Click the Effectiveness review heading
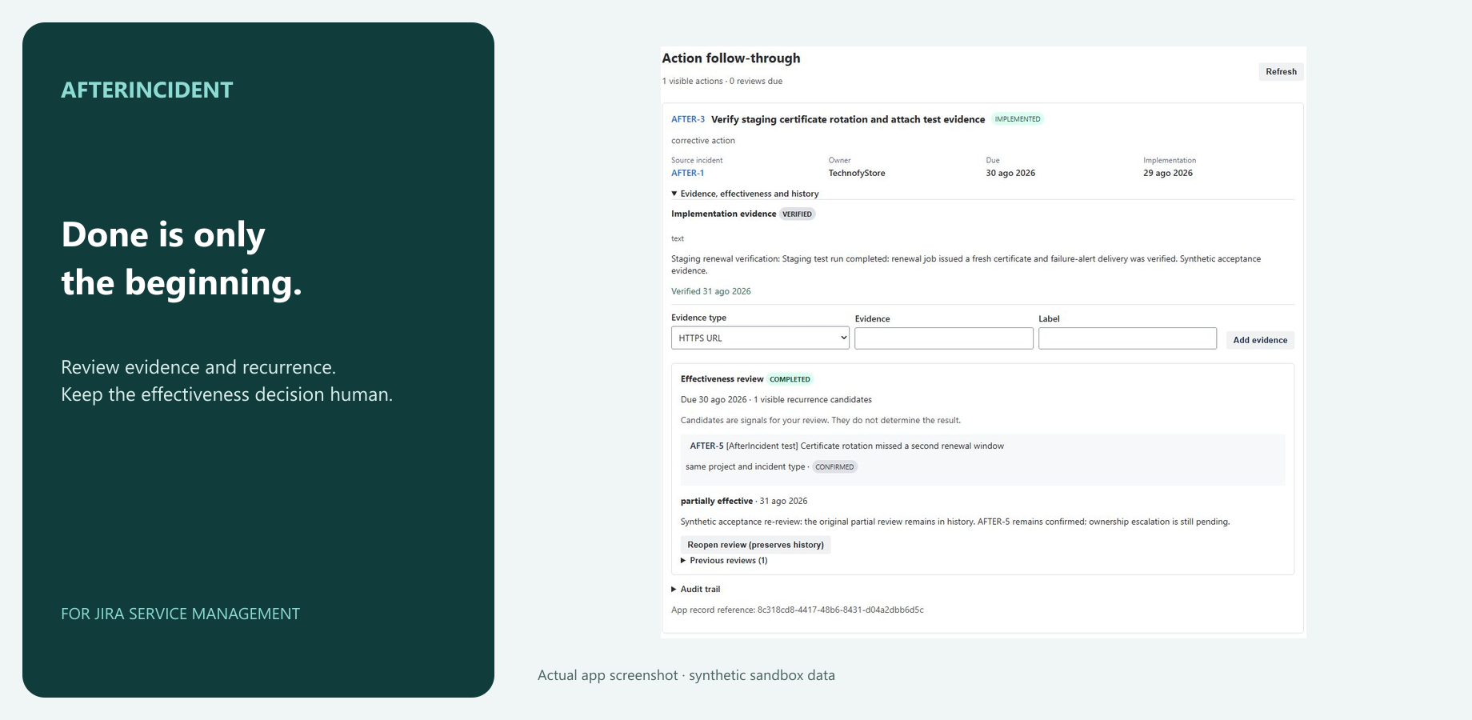1472x720 pixels. (x=722, y=379)
